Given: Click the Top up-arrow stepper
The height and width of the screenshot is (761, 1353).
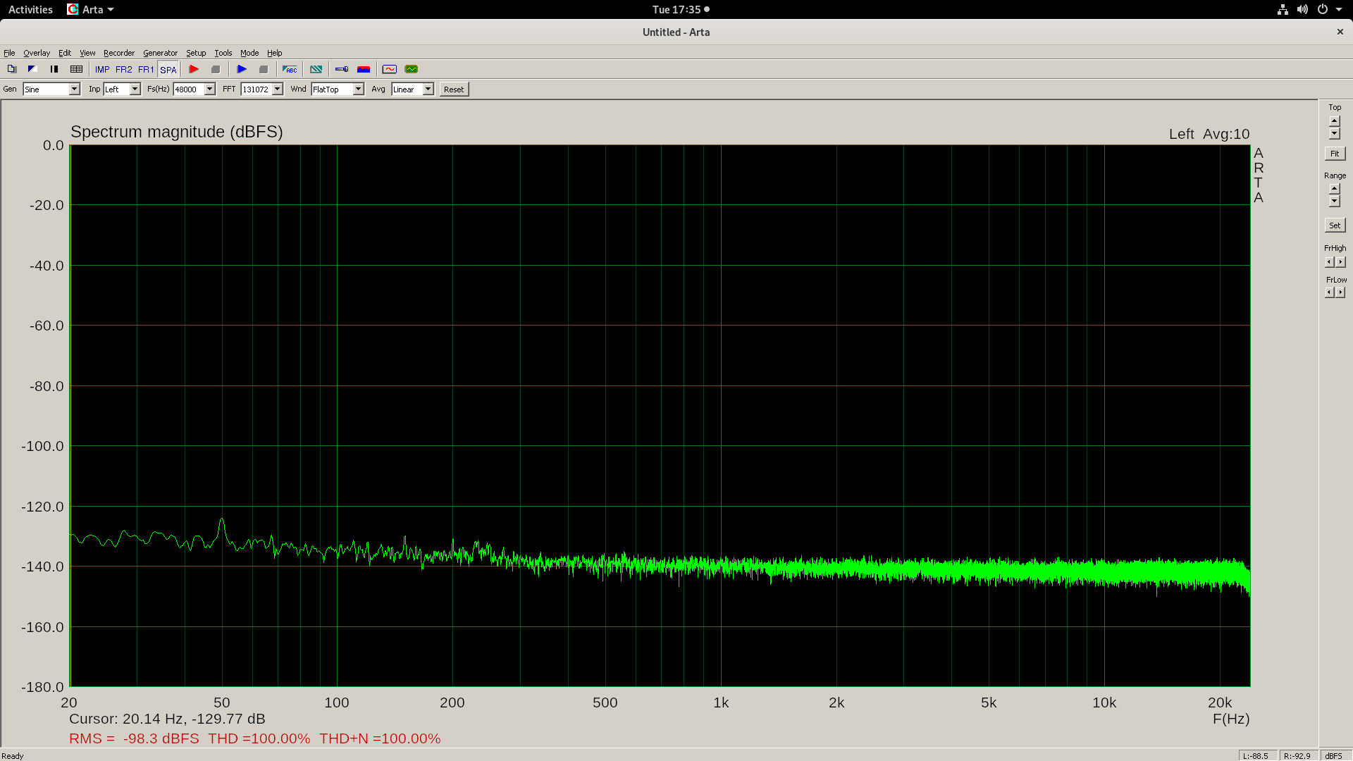Looking at the screenshot, I should tap(1335, 120).
